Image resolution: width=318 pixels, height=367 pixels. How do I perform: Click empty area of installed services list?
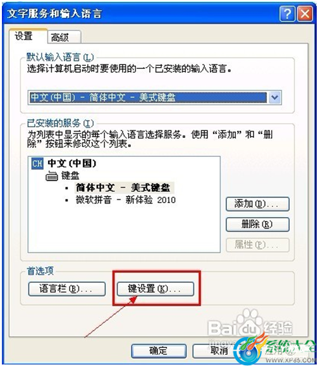(124, 229)
